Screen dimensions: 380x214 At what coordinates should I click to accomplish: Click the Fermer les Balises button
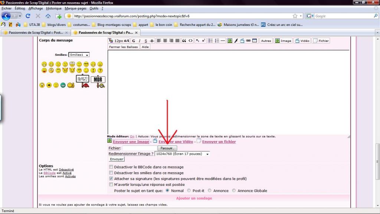pyautogui.click(x=123, y=47)
